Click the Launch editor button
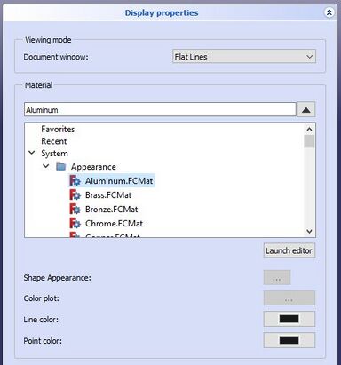Screen dimensions: 341x365 (289, 250)
